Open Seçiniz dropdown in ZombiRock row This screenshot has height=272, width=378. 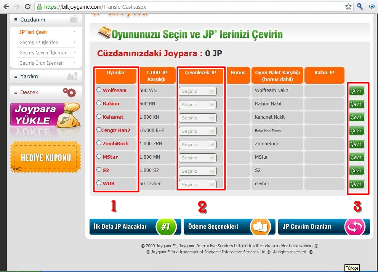[198, 145]
